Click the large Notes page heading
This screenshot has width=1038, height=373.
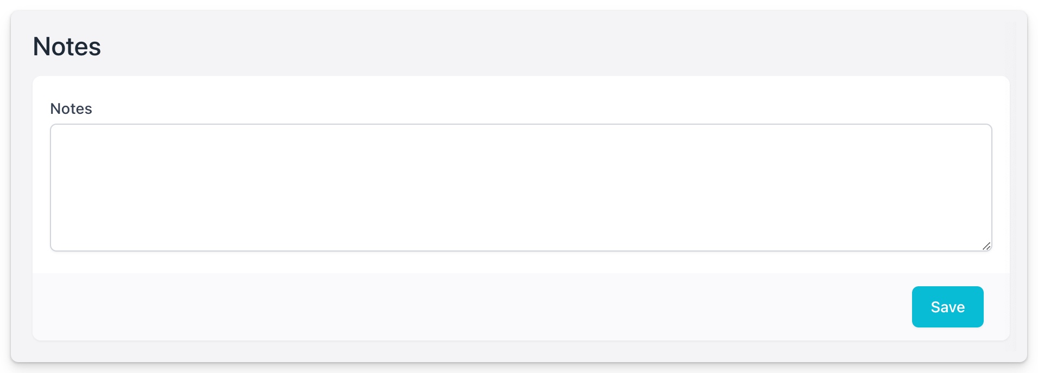pyautogui.click(x=67, y=47)
